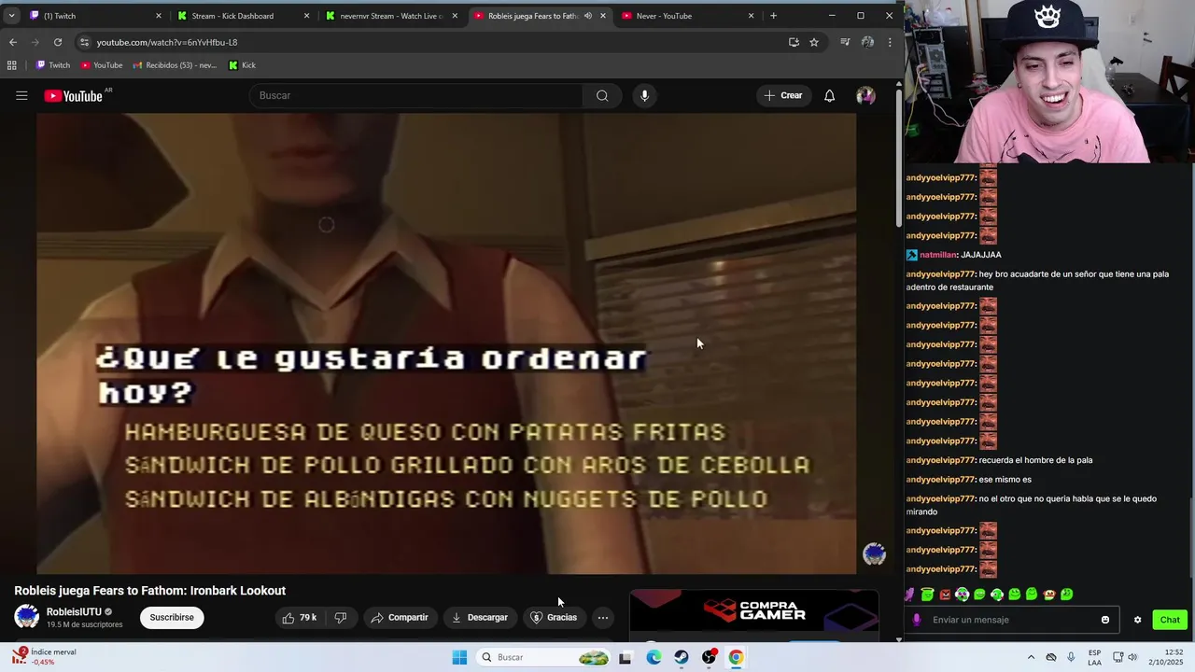Open Chrome from the taskbar
1195x672 pixels.
pos(736,657)
